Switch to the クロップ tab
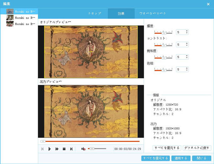The width and height of the screenshot is (214, 164). point(95,14)
